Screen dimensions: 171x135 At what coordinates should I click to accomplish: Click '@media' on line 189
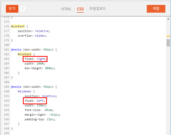point(16,87)
